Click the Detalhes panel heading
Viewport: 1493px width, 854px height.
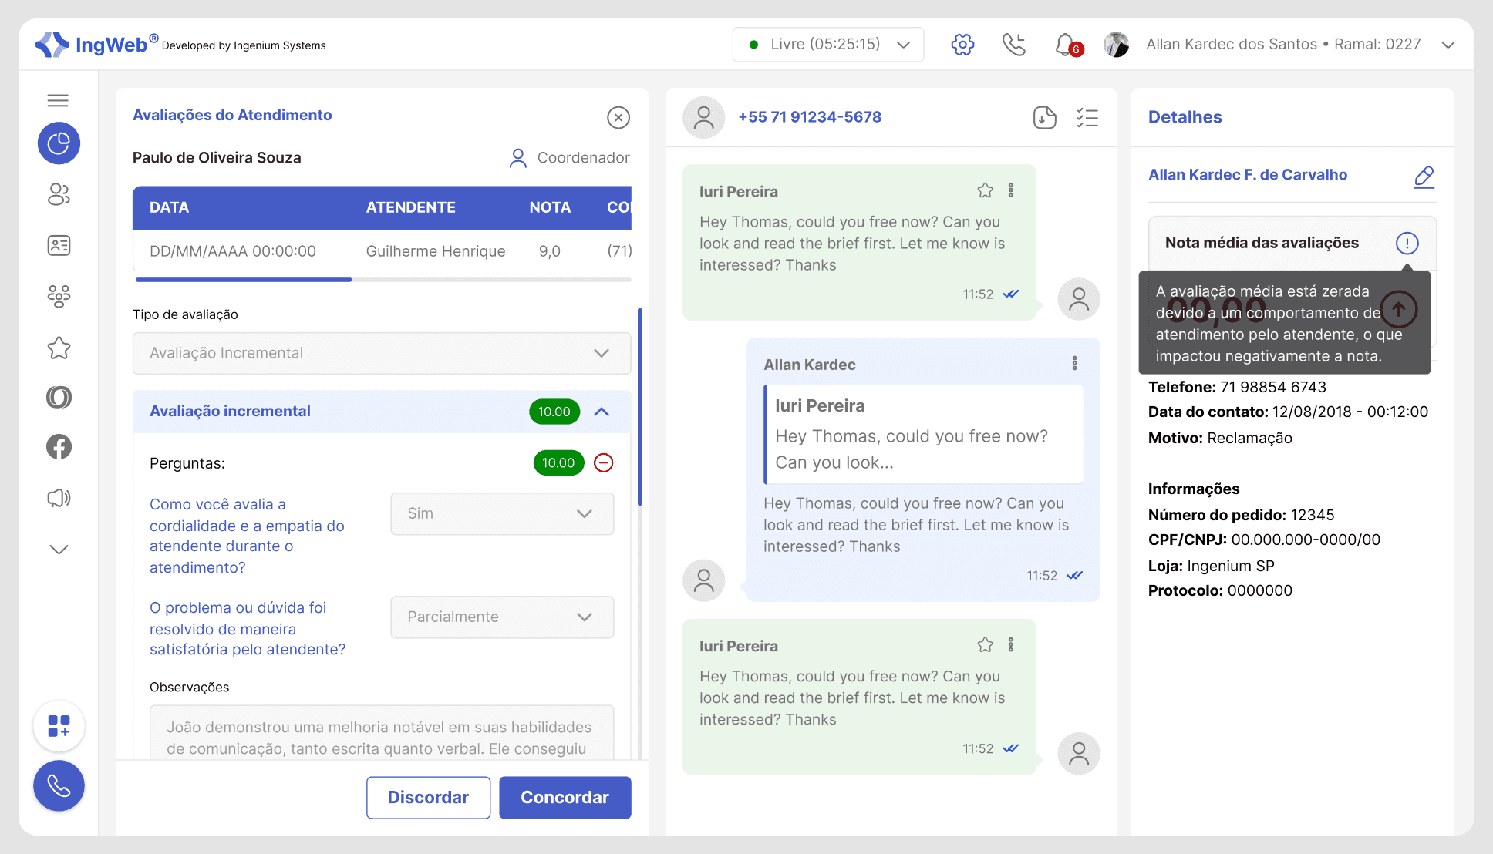(x=1185, y=117)
